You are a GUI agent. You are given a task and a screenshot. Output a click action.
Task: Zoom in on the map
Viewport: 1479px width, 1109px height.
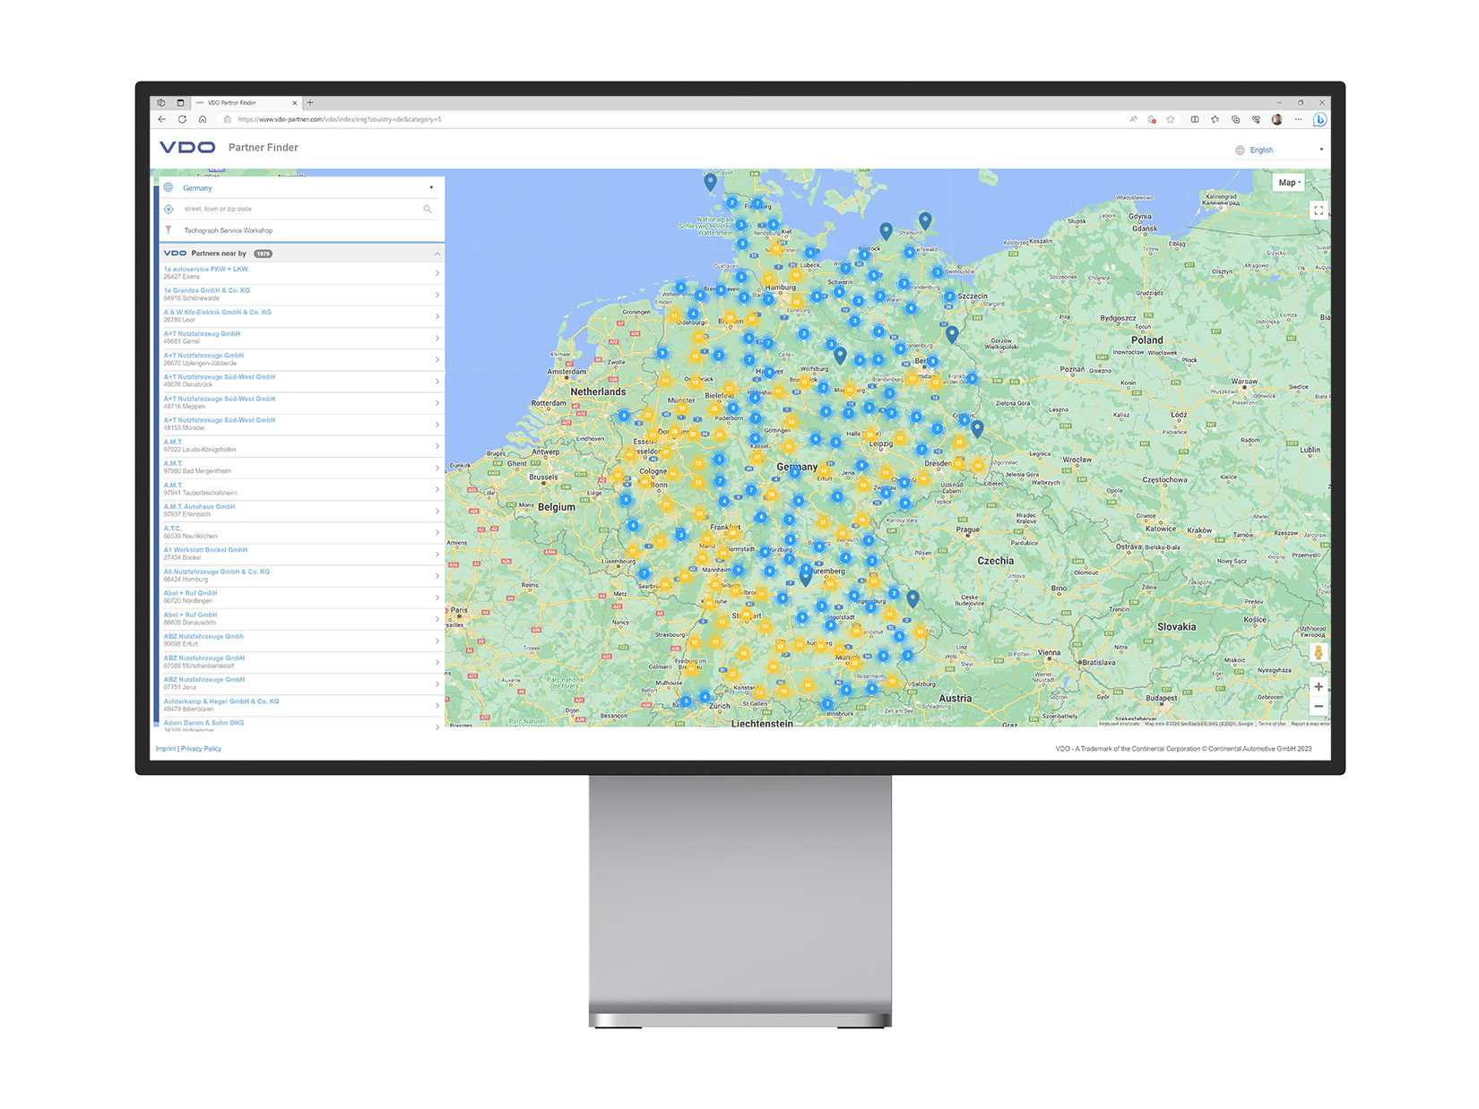pos(1318,687)
